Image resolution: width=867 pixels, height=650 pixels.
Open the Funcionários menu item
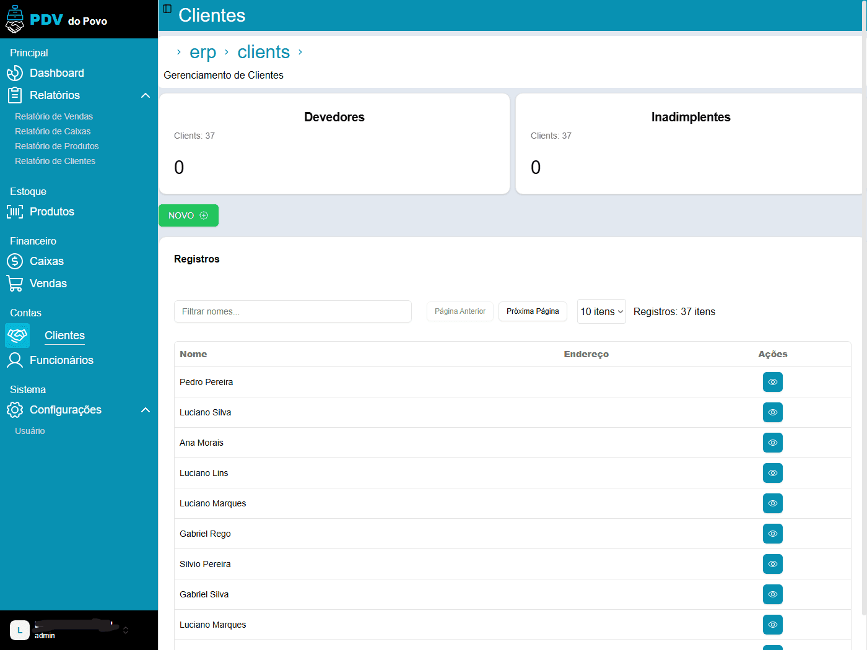[62, 360]
